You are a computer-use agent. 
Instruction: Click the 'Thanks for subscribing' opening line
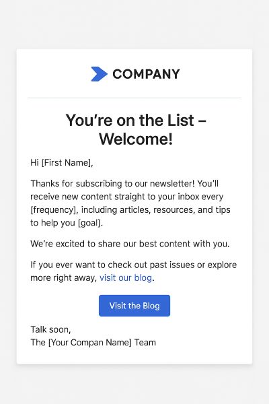[124, 184]
